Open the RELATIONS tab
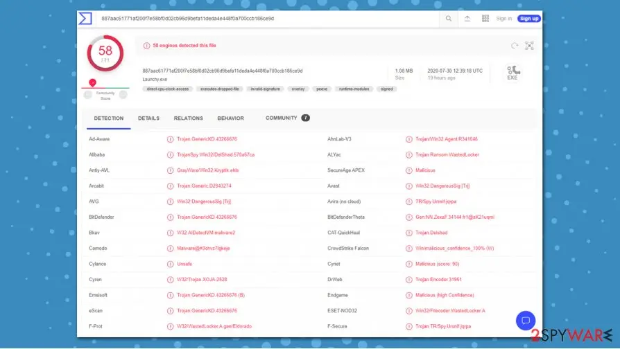The image size is (620, 349). click(x=188, y=118)
